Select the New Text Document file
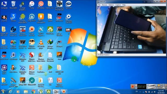 (x=50, y=57)
